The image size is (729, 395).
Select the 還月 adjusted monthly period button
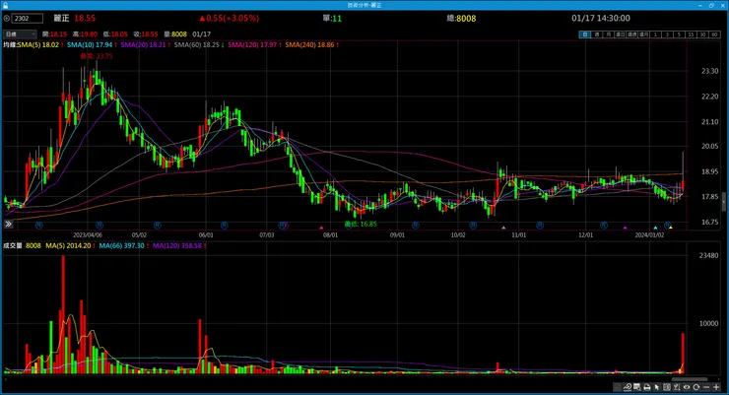coord(643,34)
